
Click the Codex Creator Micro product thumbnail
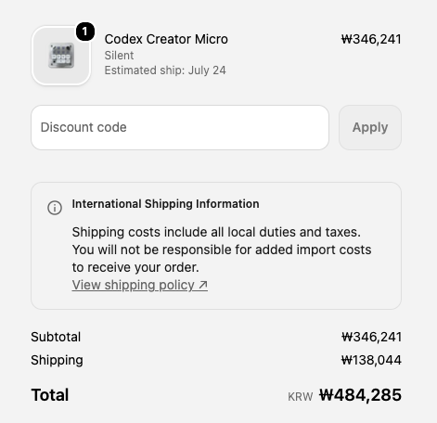point(61,56)
